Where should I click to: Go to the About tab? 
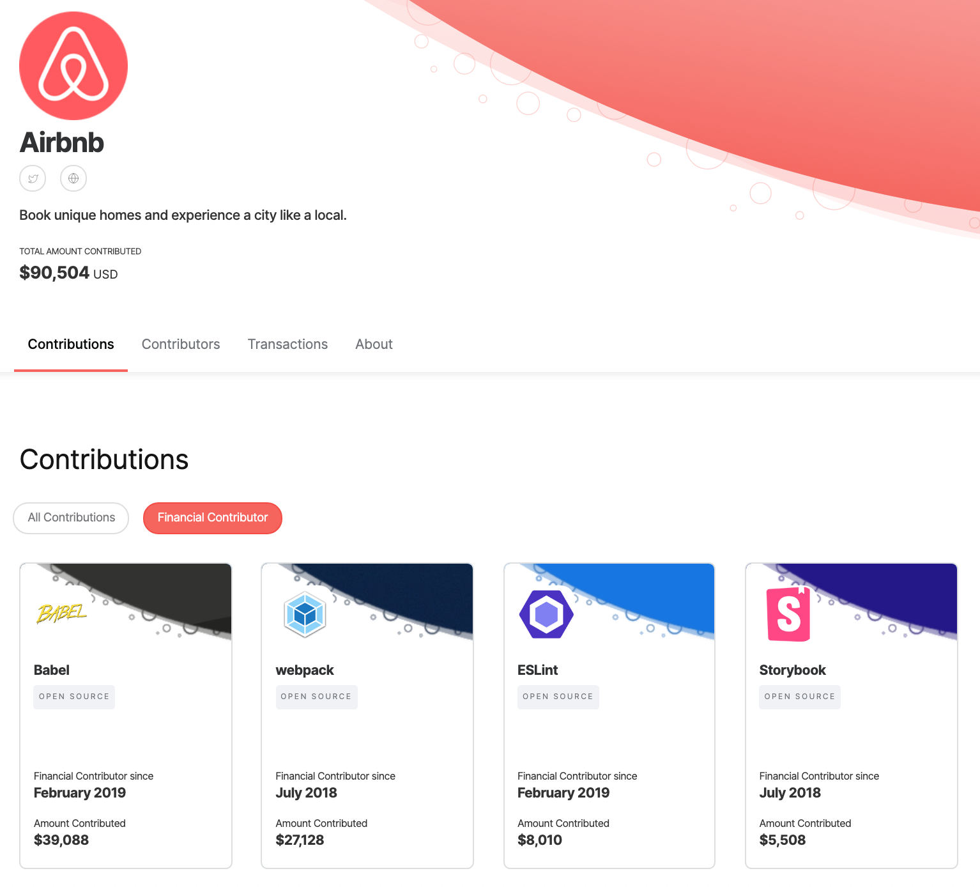pyautogui.click(x=374, y=344)
